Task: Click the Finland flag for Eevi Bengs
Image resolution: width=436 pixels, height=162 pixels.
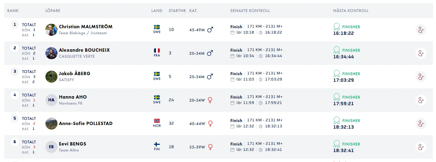Action: click(x=157, y=144)
